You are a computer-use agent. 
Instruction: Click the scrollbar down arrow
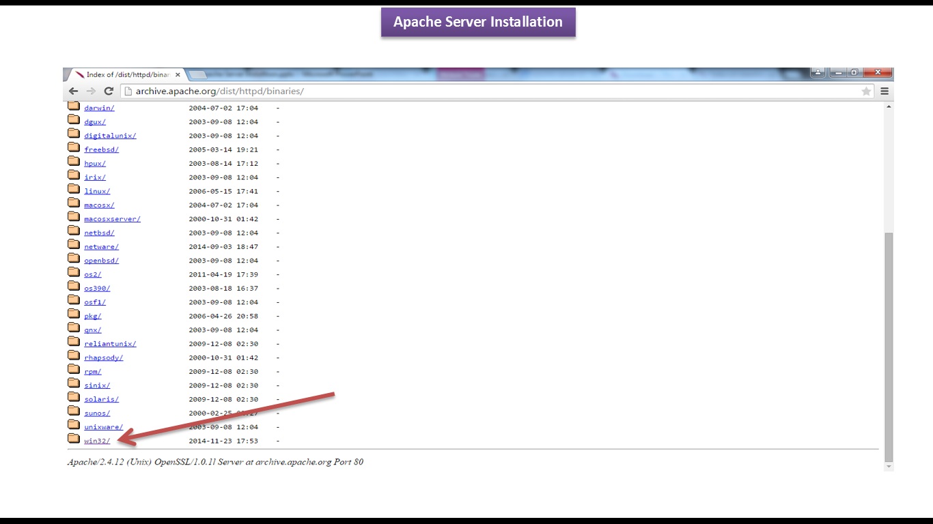coord(889,467)
